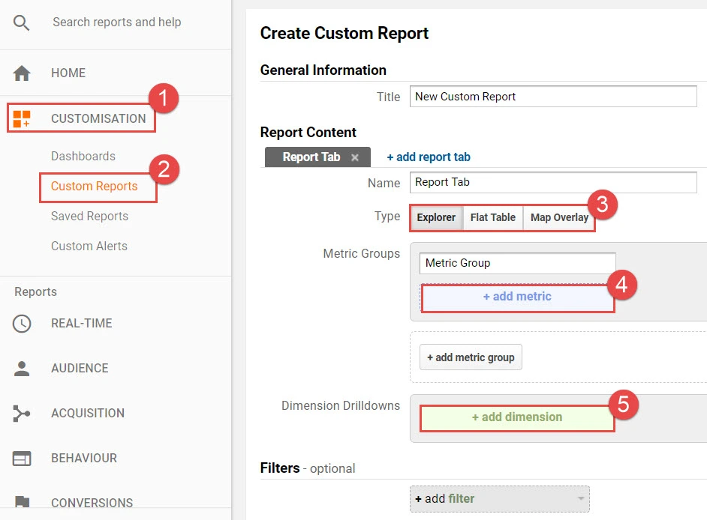Image resolution: width=707 pixels, height=520 pixels.
Task: Click the Audience person icon
Action: pos(22,369)
